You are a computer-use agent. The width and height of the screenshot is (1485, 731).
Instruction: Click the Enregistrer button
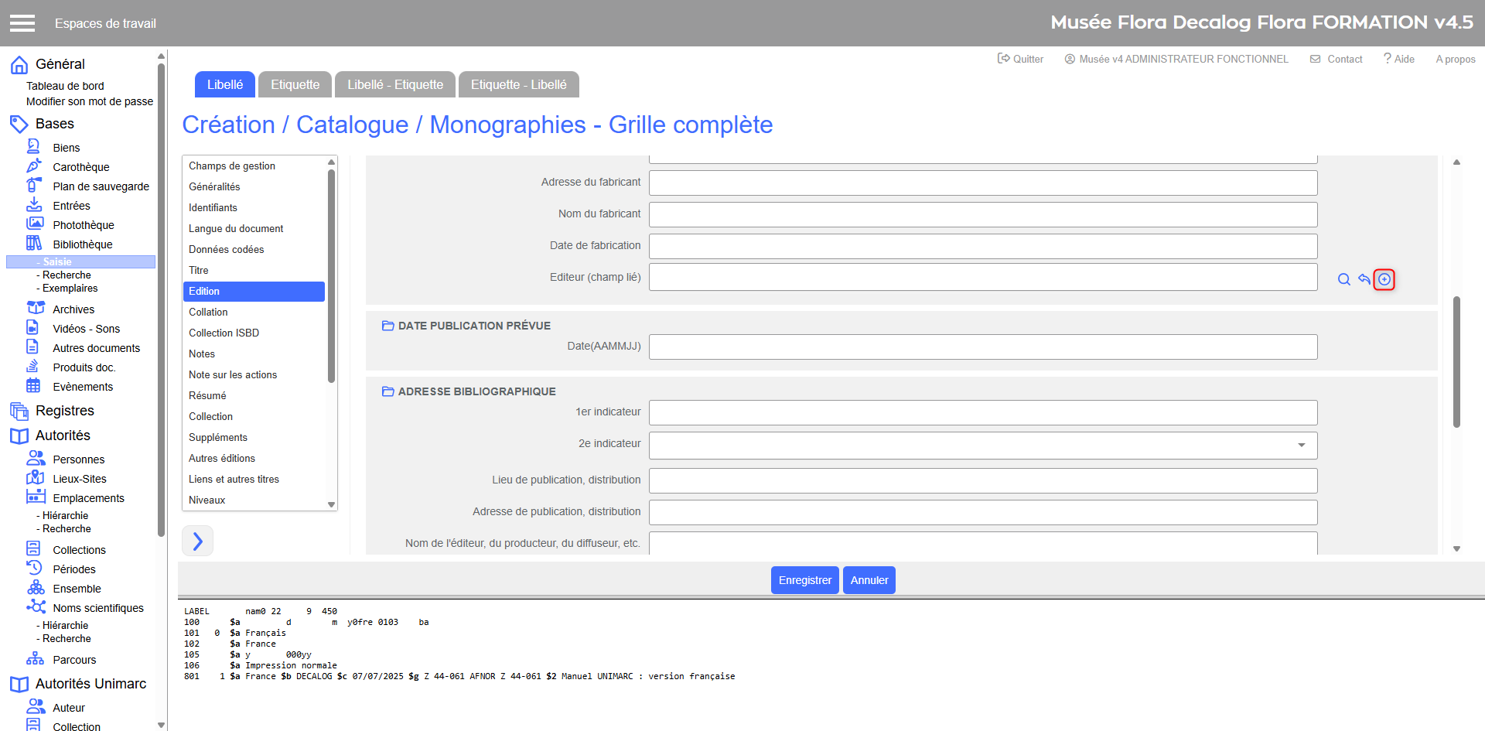click(804, 580)
